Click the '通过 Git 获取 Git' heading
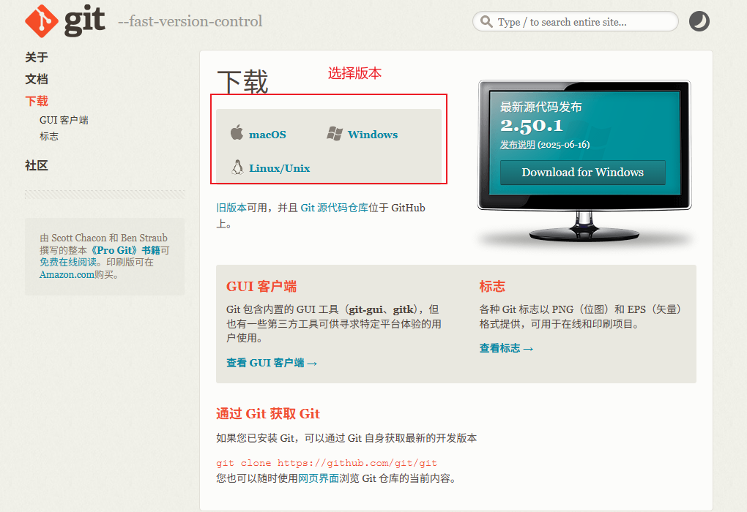747x512 pixels. point(268,413)
